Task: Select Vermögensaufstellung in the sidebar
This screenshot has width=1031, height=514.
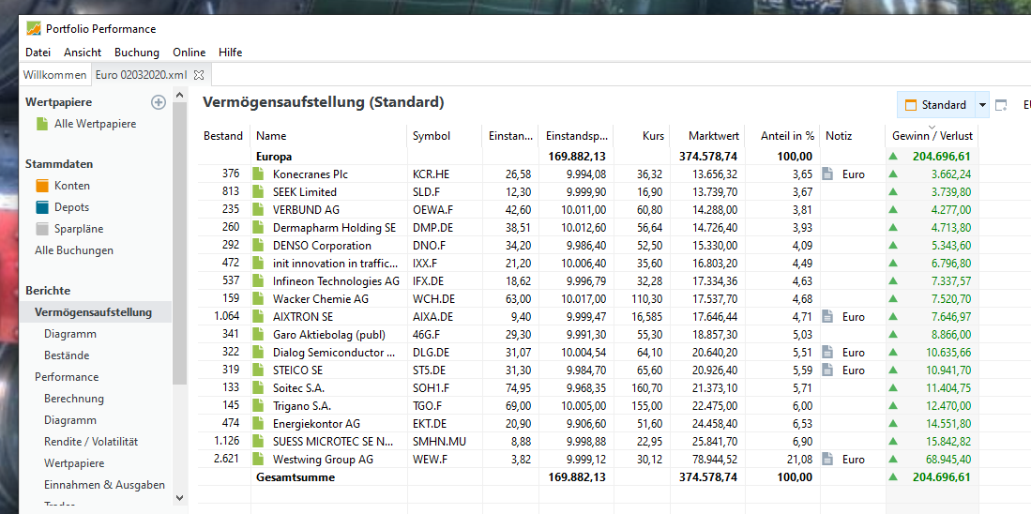Action: click(94, 312)
